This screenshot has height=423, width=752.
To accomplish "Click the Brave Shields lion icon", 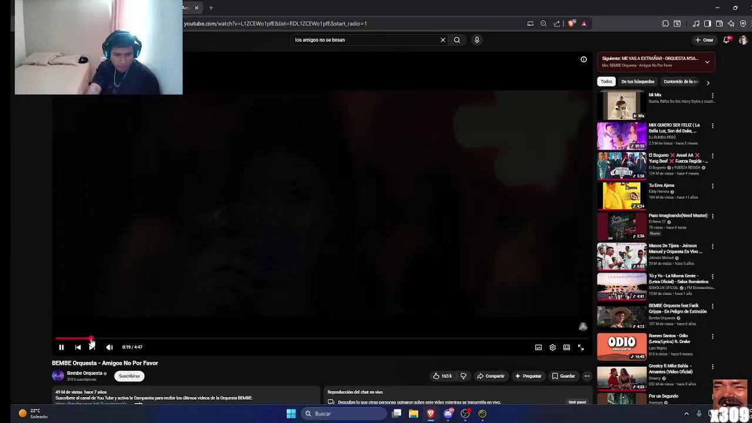I will [x=571, y=23].
